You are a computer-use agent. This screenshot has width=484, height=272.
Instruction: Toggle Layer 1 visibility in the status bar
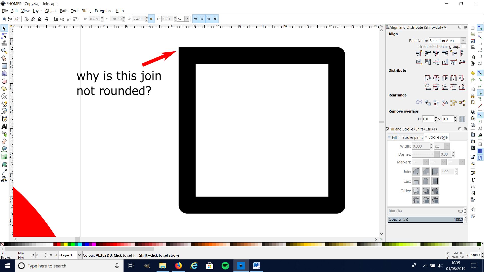[51, 255]
